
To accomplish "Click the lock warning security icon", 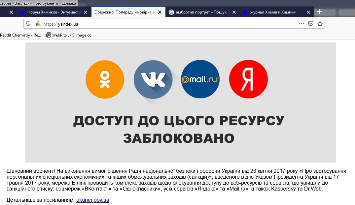I will 38,24.
